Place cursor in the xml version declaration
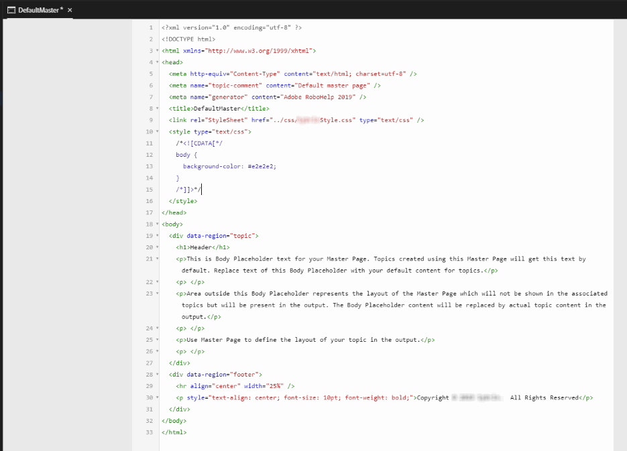Image resolution: width=627 pixels, height=451 pixels. (231, 27)
